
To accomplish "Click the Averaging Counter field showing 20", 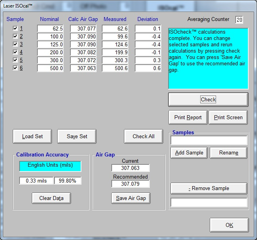I will (x=239, y=20).
